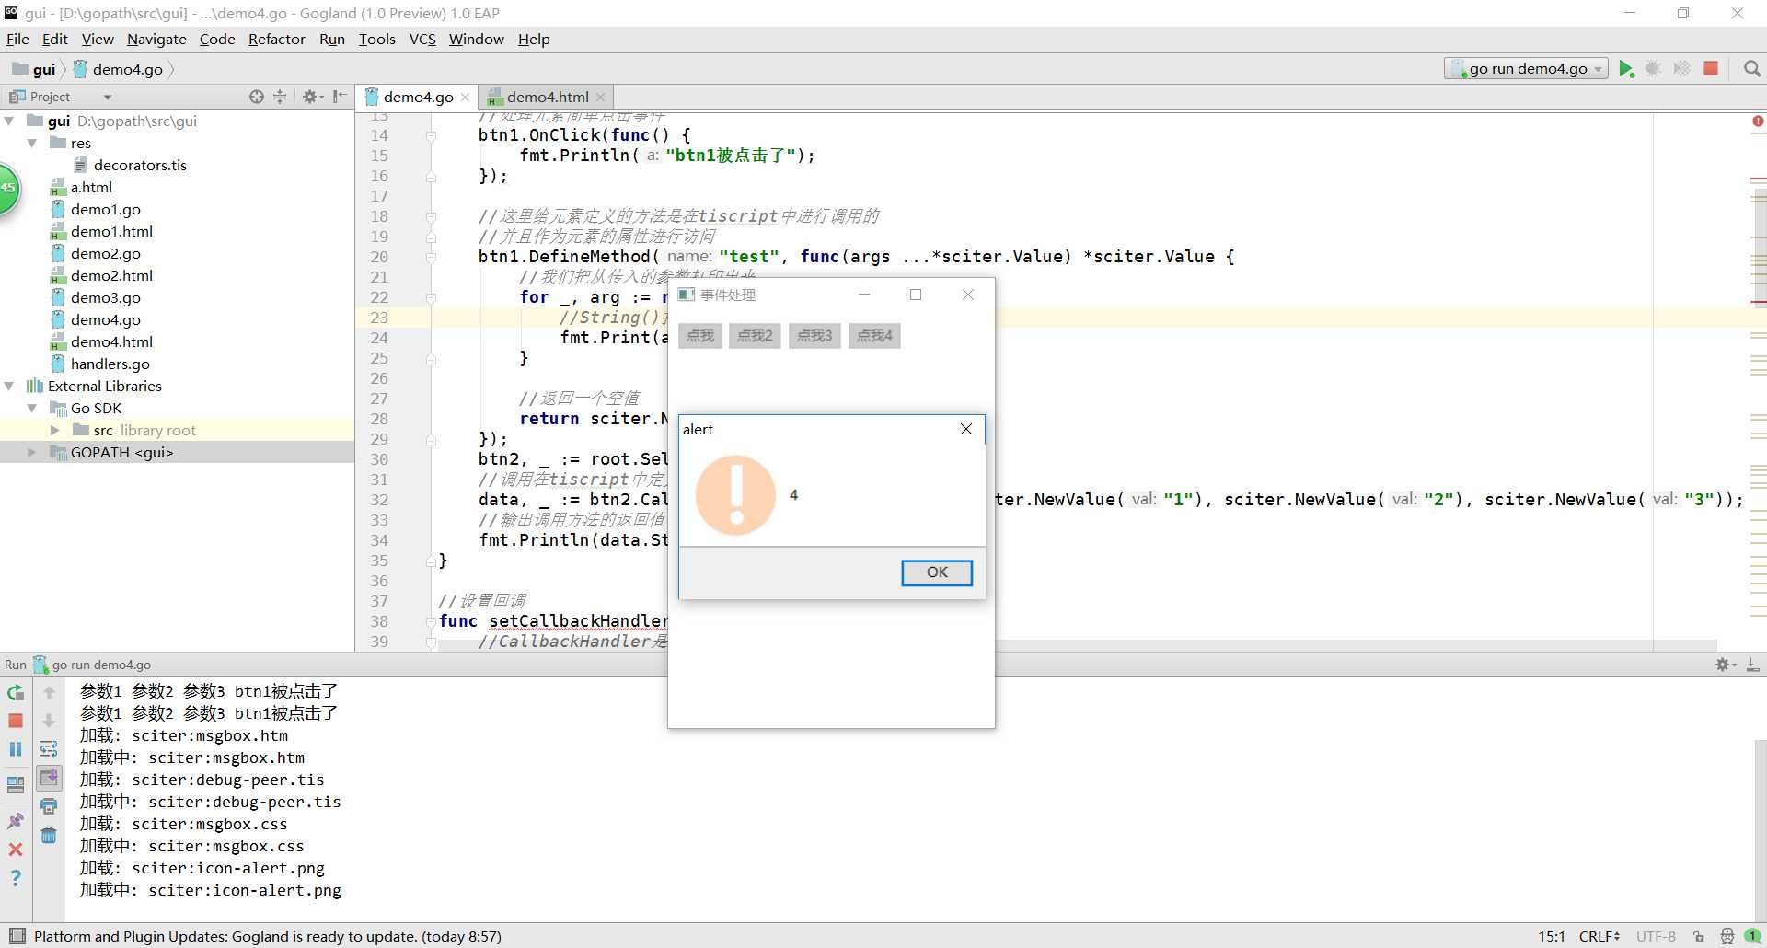Viewport: 1767px width, 948px height.
Task: Click the 点我2 button in 事件处理 window
Action: click(755, 336)
